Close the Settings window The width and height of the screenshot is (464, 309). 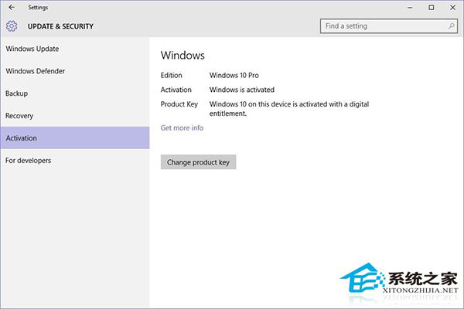tap(452, 8)
